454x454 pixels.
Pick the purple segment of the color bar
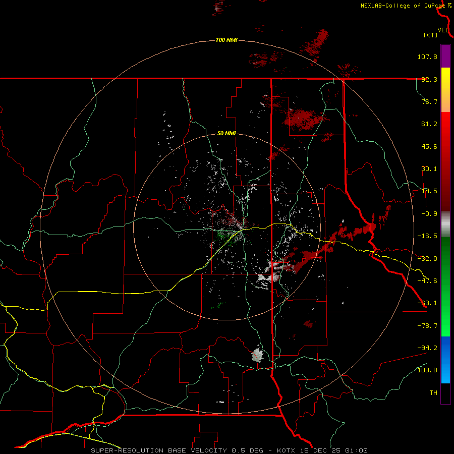pyautogui.click(x=445, y=56)
